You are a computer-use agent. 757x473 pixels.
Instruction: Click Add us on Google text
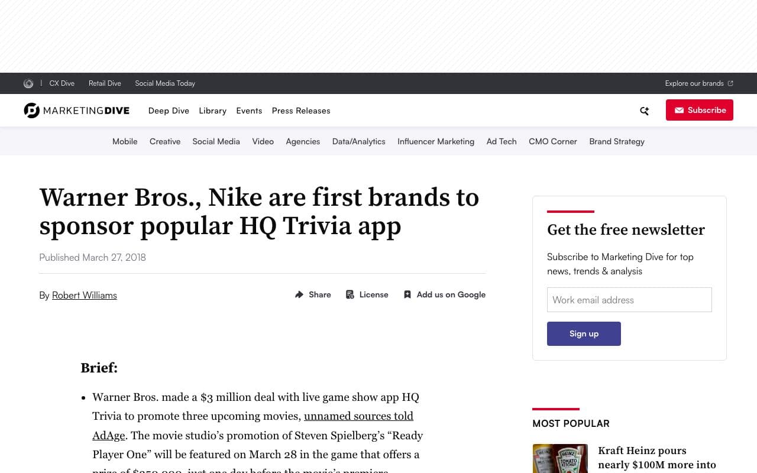tap(451, 294)
